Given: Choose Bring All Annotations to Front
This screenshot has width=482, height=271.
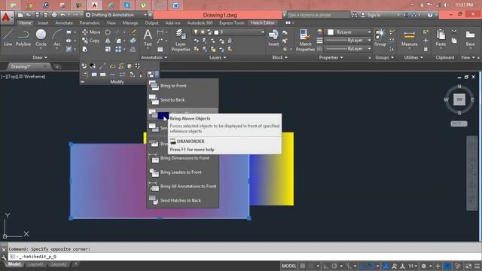Looking at the screenshot, I should [x=183, y=187].
